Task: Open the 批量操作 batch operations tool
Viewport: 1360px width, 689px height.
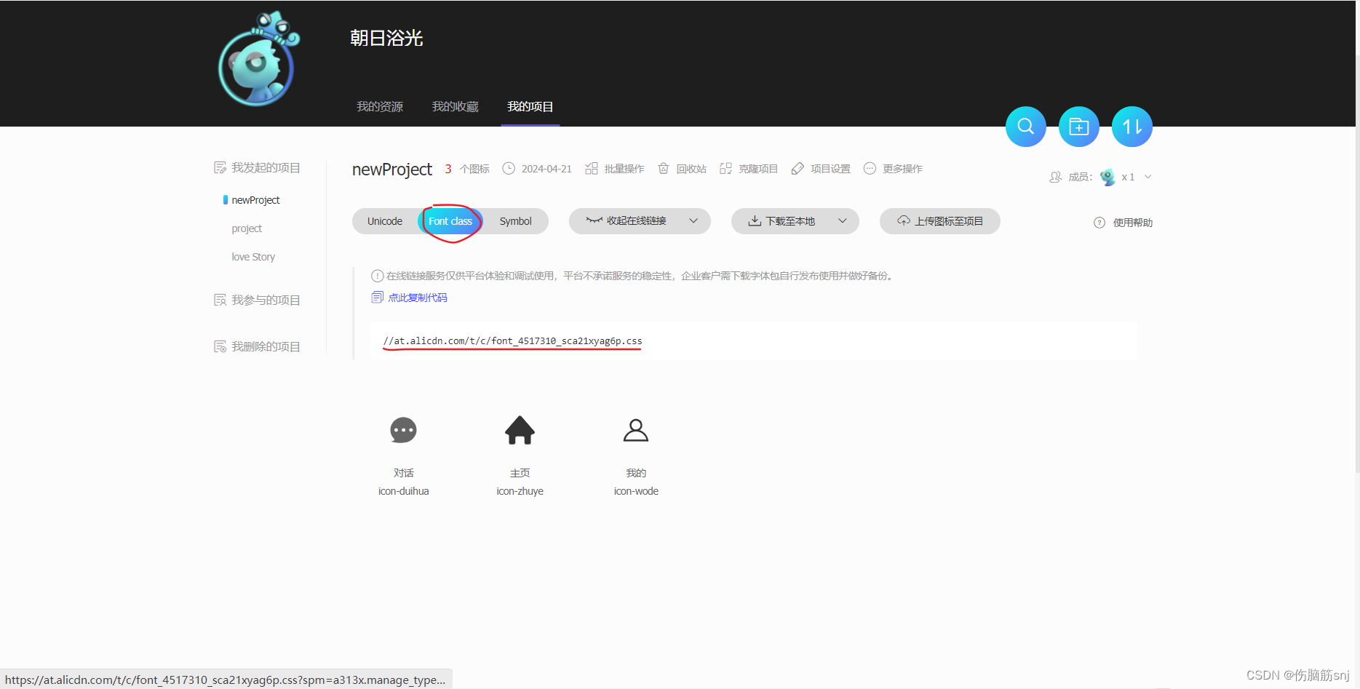Action: click(615, 168)
